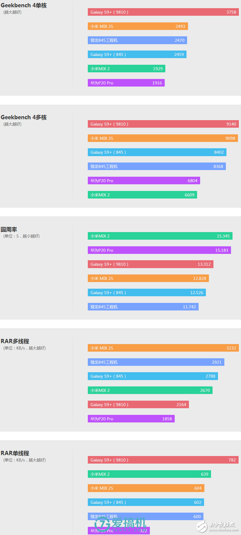Select the Galaxy S9+ (9810) bar scoring 9140
Screen dimensions: 241x535
(163, 124)
